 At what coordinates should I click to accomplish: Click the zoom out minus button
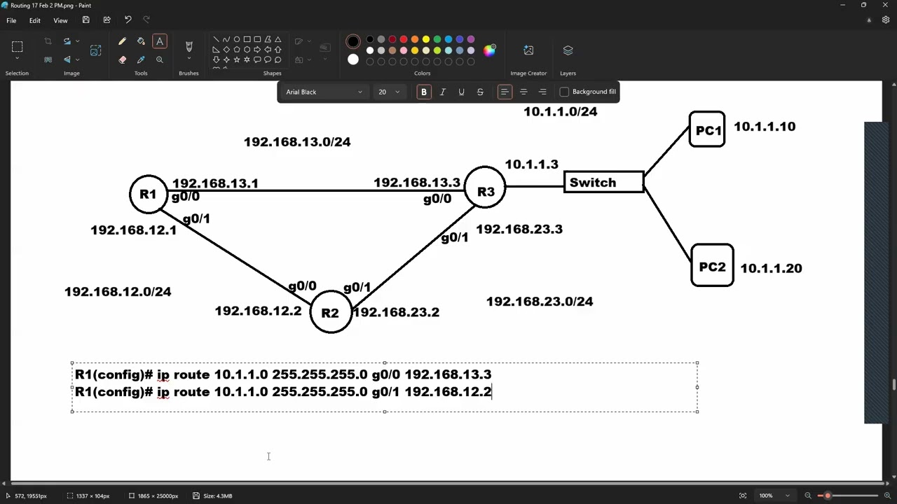[808, 496]
